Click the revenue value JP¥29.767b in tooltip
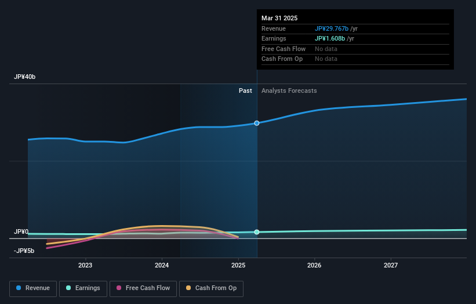 332,28
